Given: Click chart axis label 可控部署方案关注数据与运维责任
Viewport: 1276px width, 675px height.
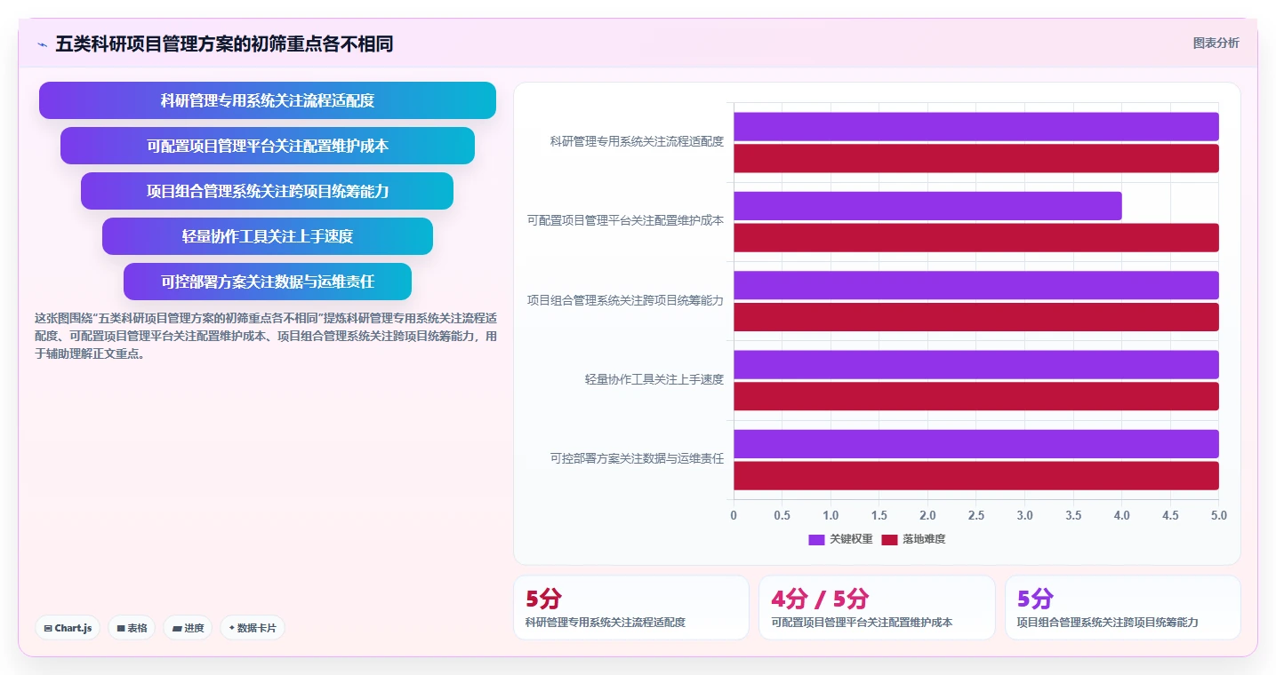Looking at the screenshot, I should (637, 459).
